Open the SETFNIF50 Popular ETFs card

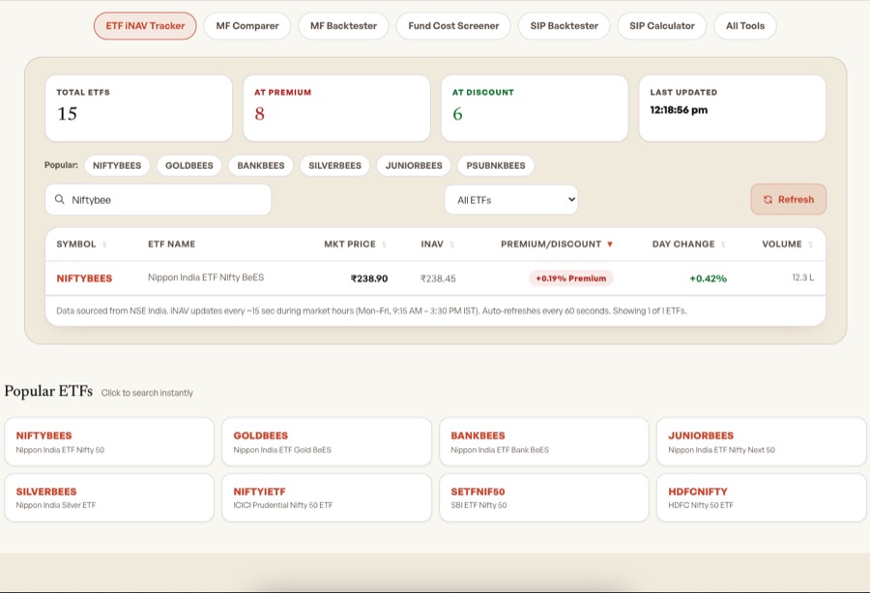pyautogui.click(x=544, y=497)
